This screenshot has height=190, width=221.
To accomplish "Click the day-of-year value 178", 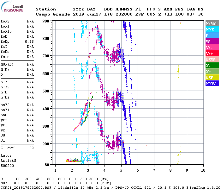I will tap(108, 14).
